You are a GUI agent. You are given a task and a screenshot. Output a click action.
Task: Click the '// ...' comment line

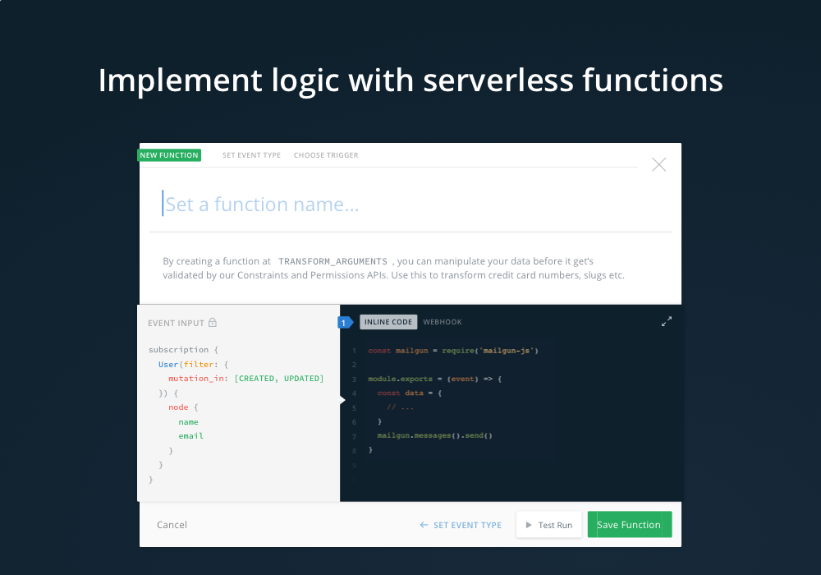pyautogui.click(x=400, y=407)
